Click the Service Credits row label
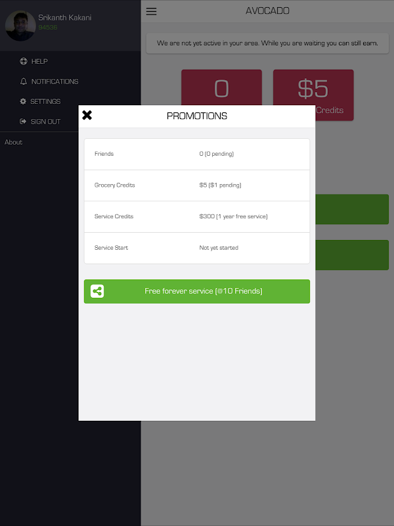The width and height of the screenshot is (394, 526). click(x=114, y=216)
